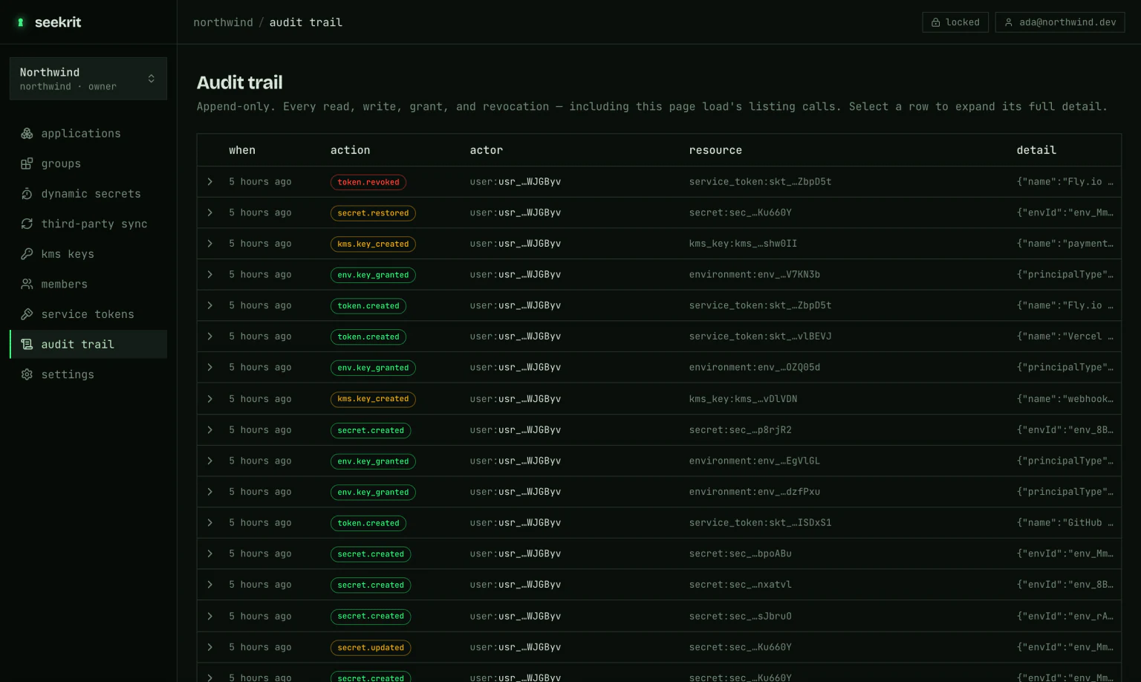1141x682 pixels.
Task: Expand the kms_…shw0II key_created row
Action: click(x=210, y=244)
